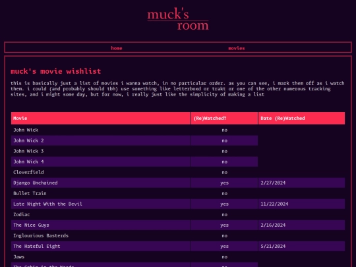Viewport: 356px width, 267px height.
Task: Click the no cell for Zodiac
Action: [224, 214]
